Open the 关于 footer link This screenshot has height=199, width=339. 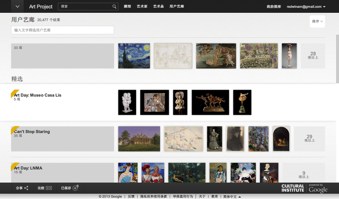pos(202,196)
